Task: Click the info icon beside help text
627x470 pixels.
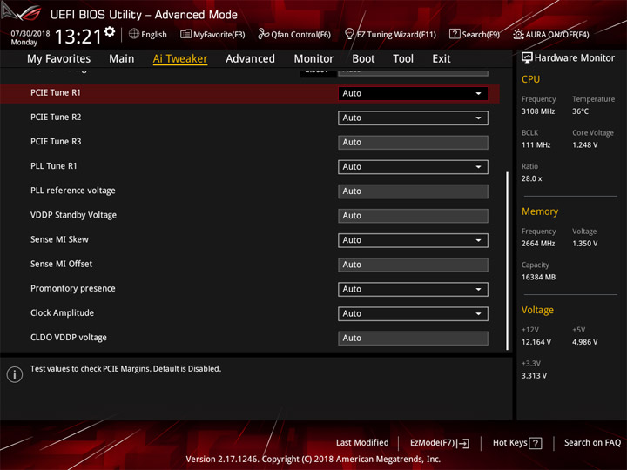Action: click(15, 374)
